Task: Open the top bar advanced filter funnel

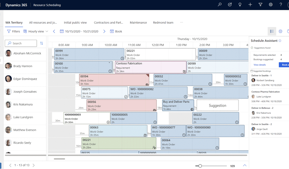Action: tap(260, 5)
